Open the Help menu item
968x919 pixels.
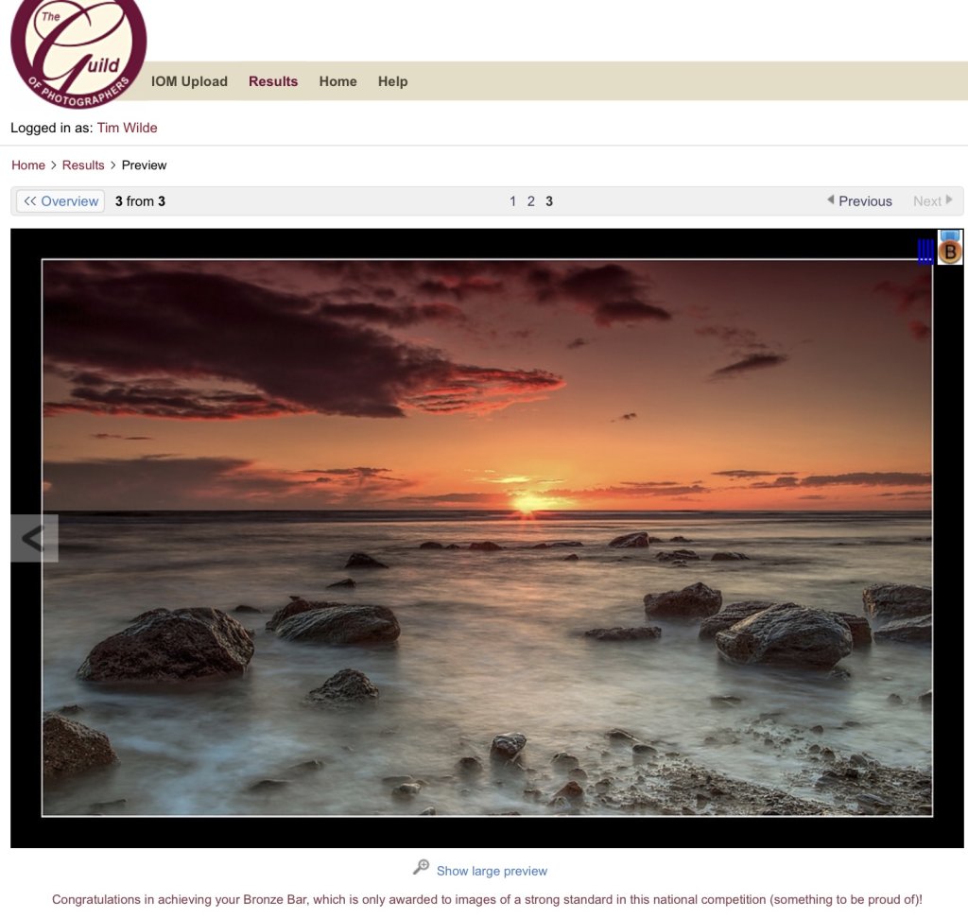(392, 81)
